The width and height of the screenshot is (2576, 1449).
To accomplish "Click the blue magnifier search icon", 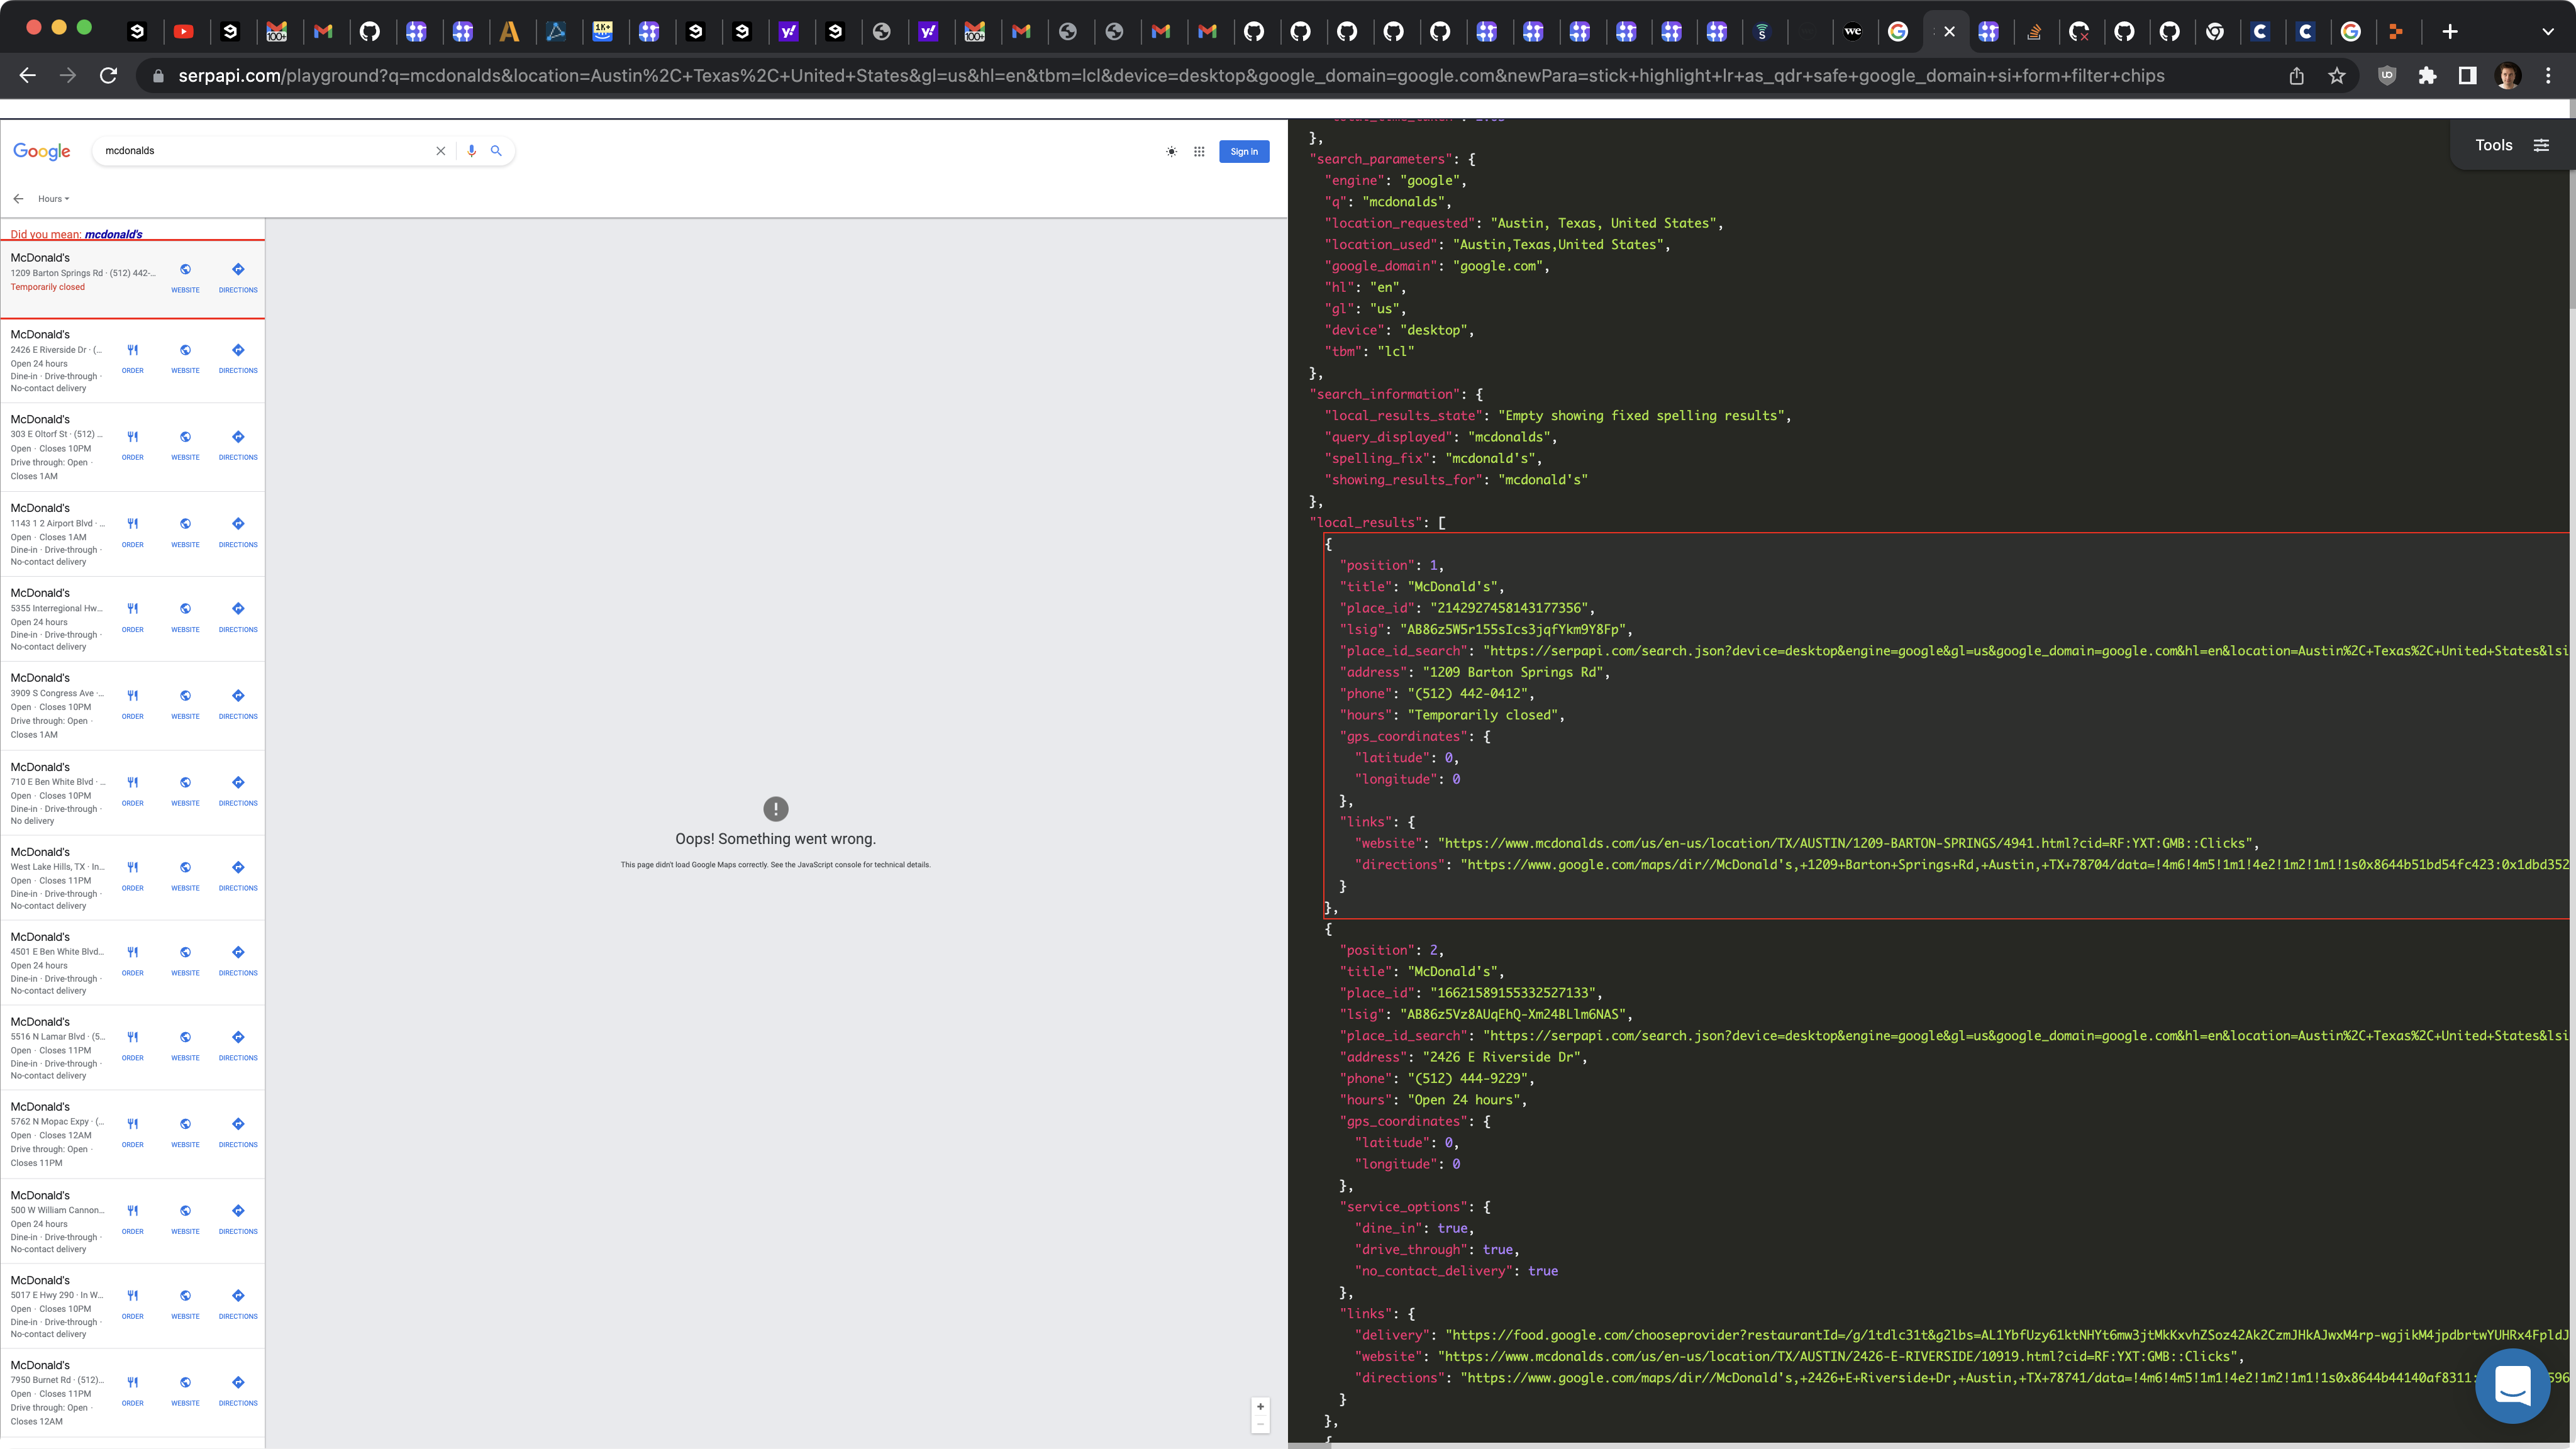I will coord(496,151).
